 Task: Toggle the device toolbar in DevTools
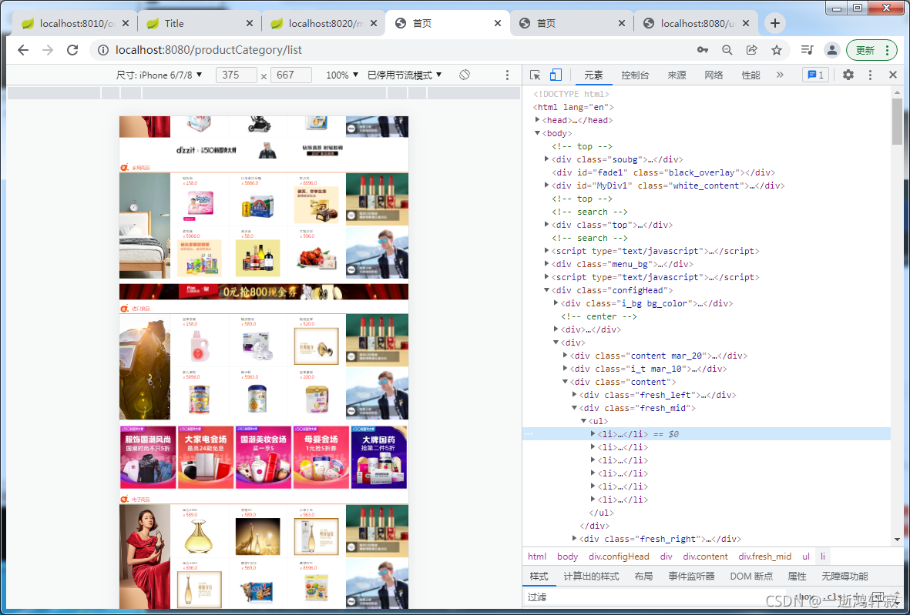(556, 75)
